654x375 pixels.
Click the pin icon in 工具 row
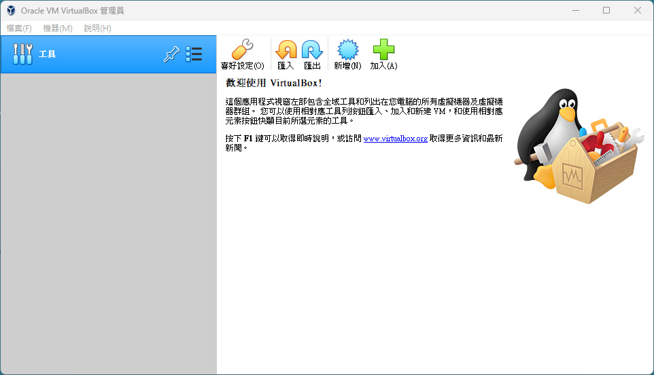(171, 54)
